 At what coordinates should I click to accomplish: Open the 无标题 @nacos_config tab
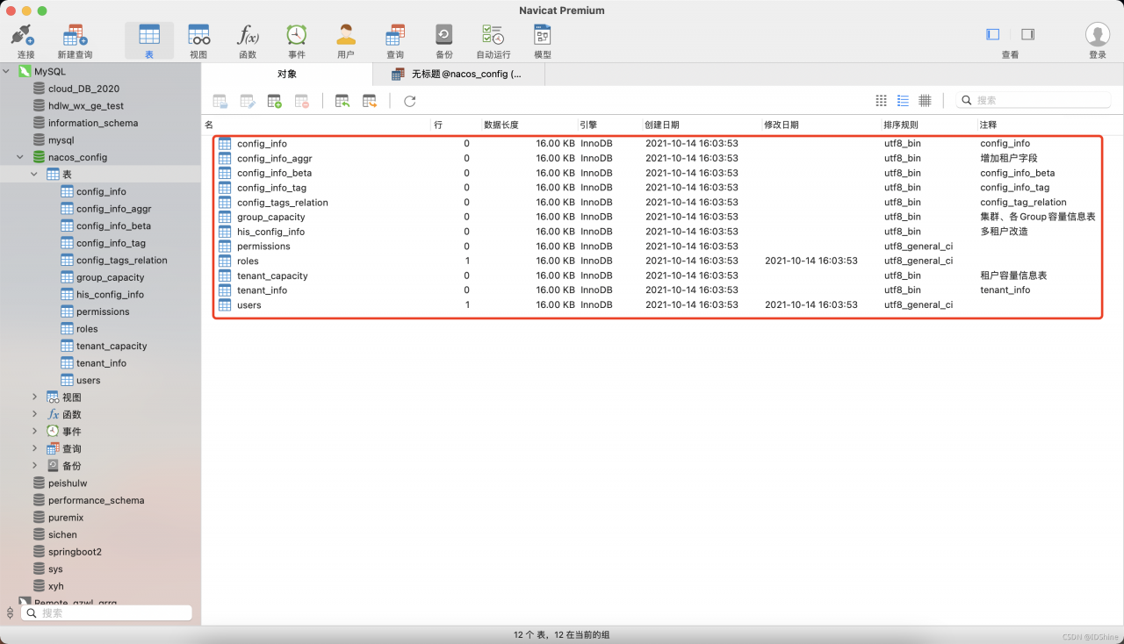coord(458,75)
